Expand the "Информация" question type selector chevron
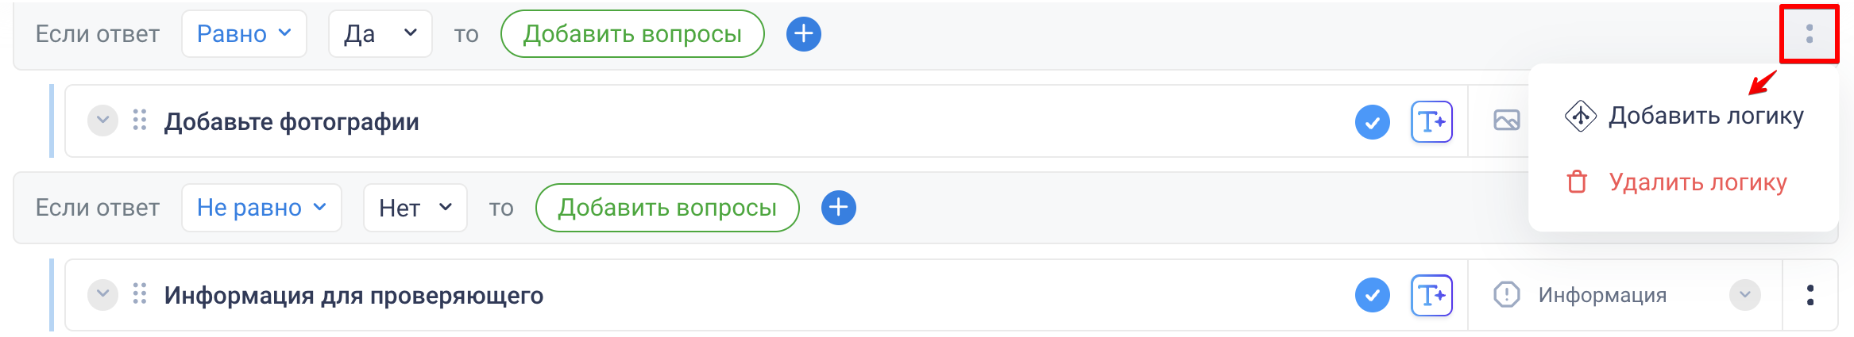Screen dimensions: 1854x337 1744,295
